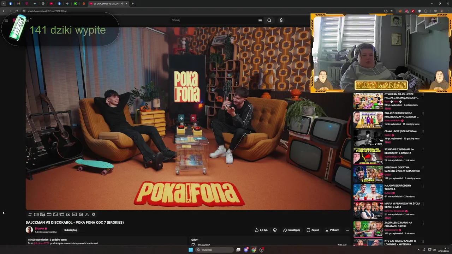Viewport: 452px width, 254px height.
Task: Bookmark the page with the star icon
Action: click(391, 11)
